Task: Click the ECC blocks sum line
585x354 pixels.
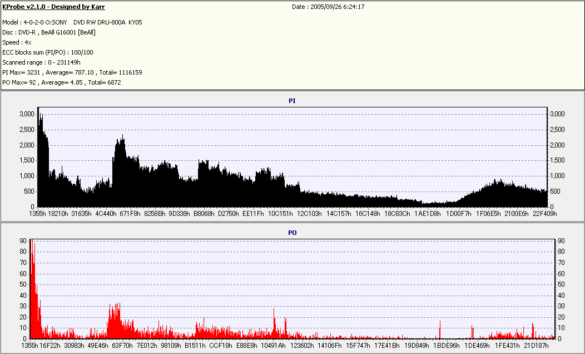Action: tap(48, 53)
